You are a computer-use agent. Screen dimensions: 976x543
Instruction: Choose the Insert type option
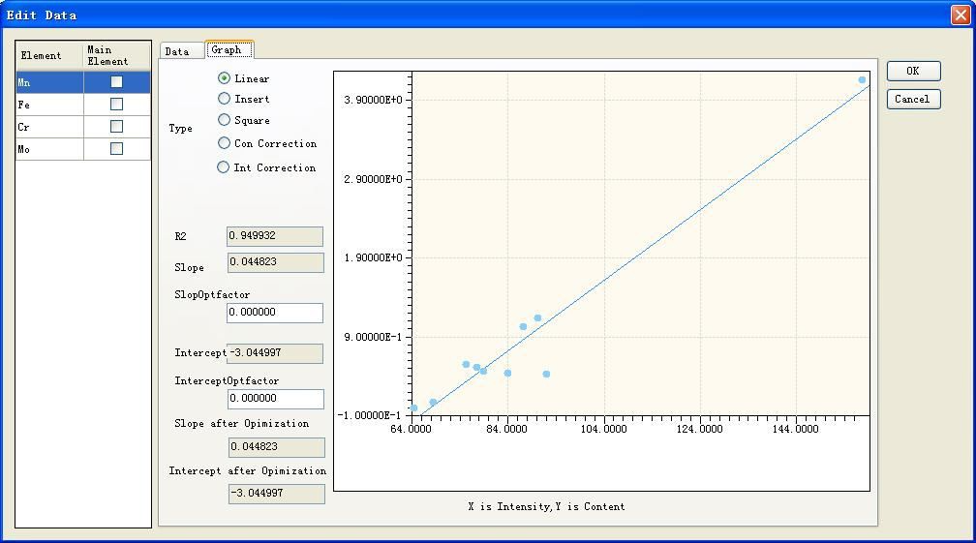(x=225, y=99)
